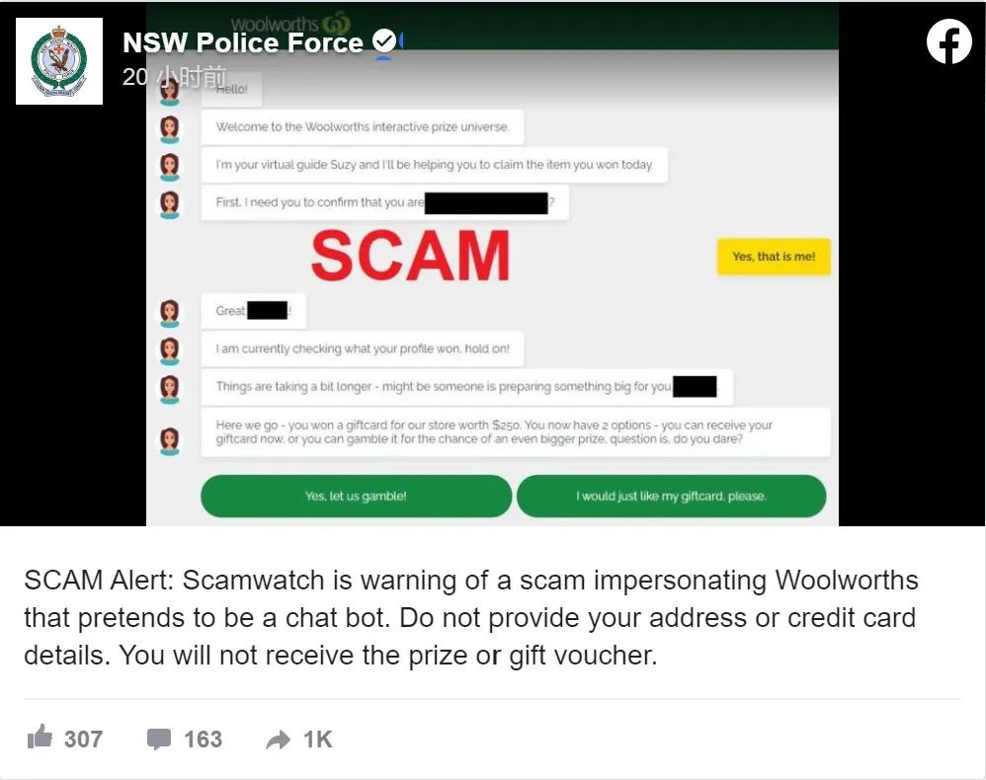This screenshot has width=986, height=780.
Task: Open comments via the speech bubble icon
Action: coord(158,740)
